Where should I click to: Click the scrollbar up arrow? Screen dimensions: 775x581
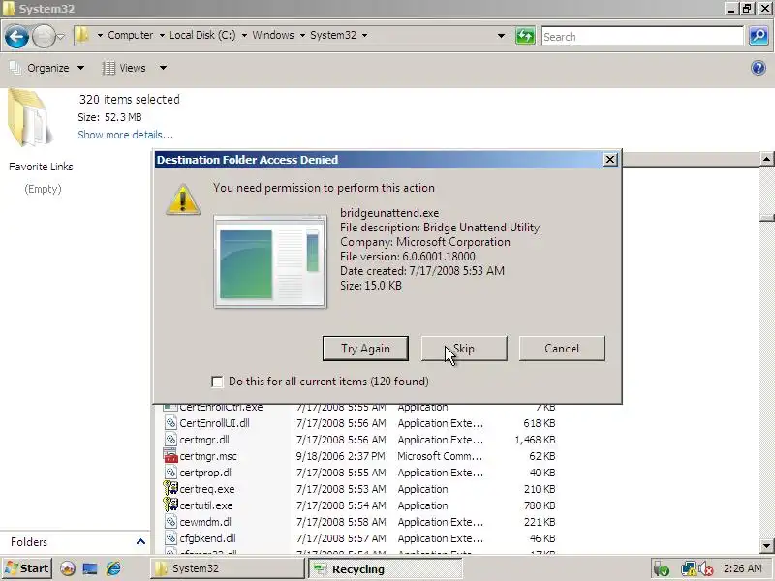tap(766, 159)
